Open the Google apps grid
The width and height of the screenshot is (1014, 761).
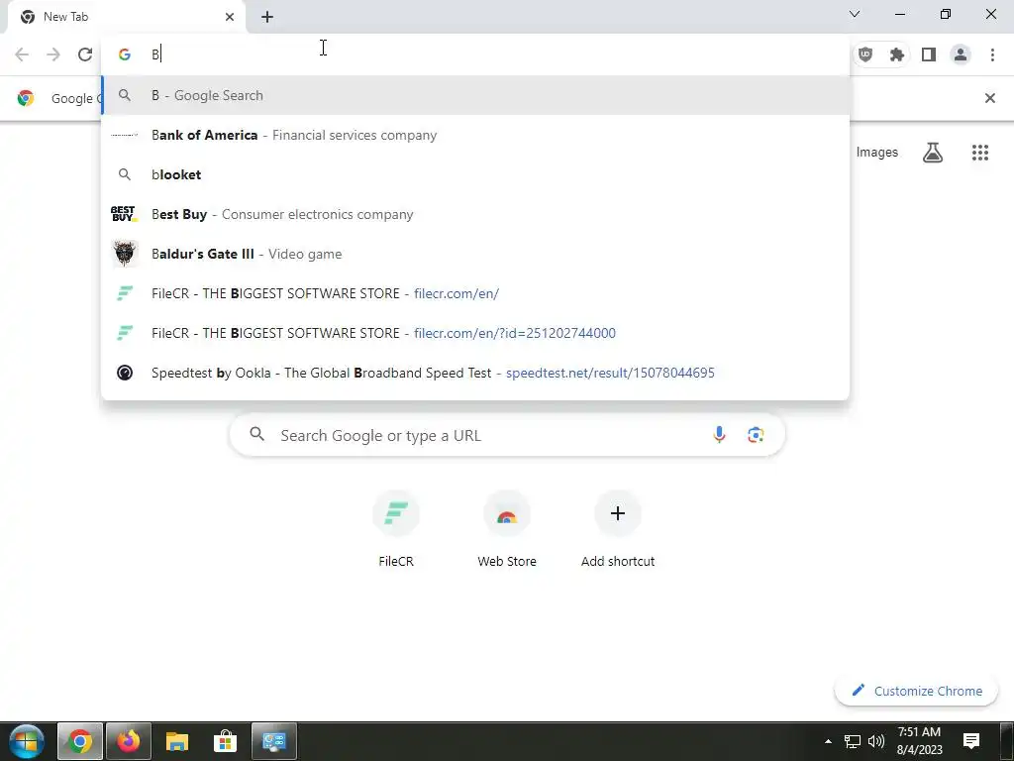[979, 153]
